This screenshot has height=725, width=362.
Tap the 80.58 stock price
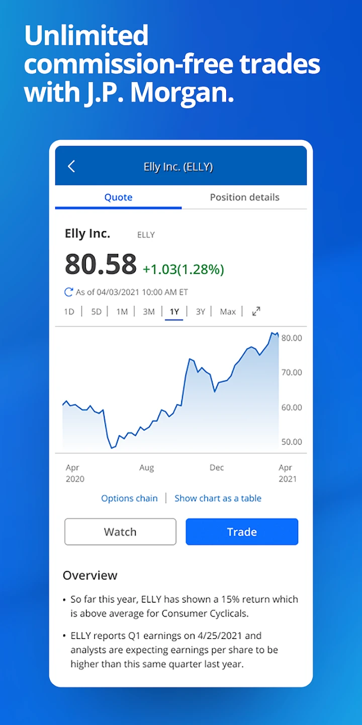[x=101, y=264]
